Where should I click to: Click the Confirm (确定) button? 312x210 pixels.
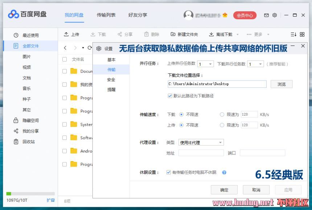[224, 190]
